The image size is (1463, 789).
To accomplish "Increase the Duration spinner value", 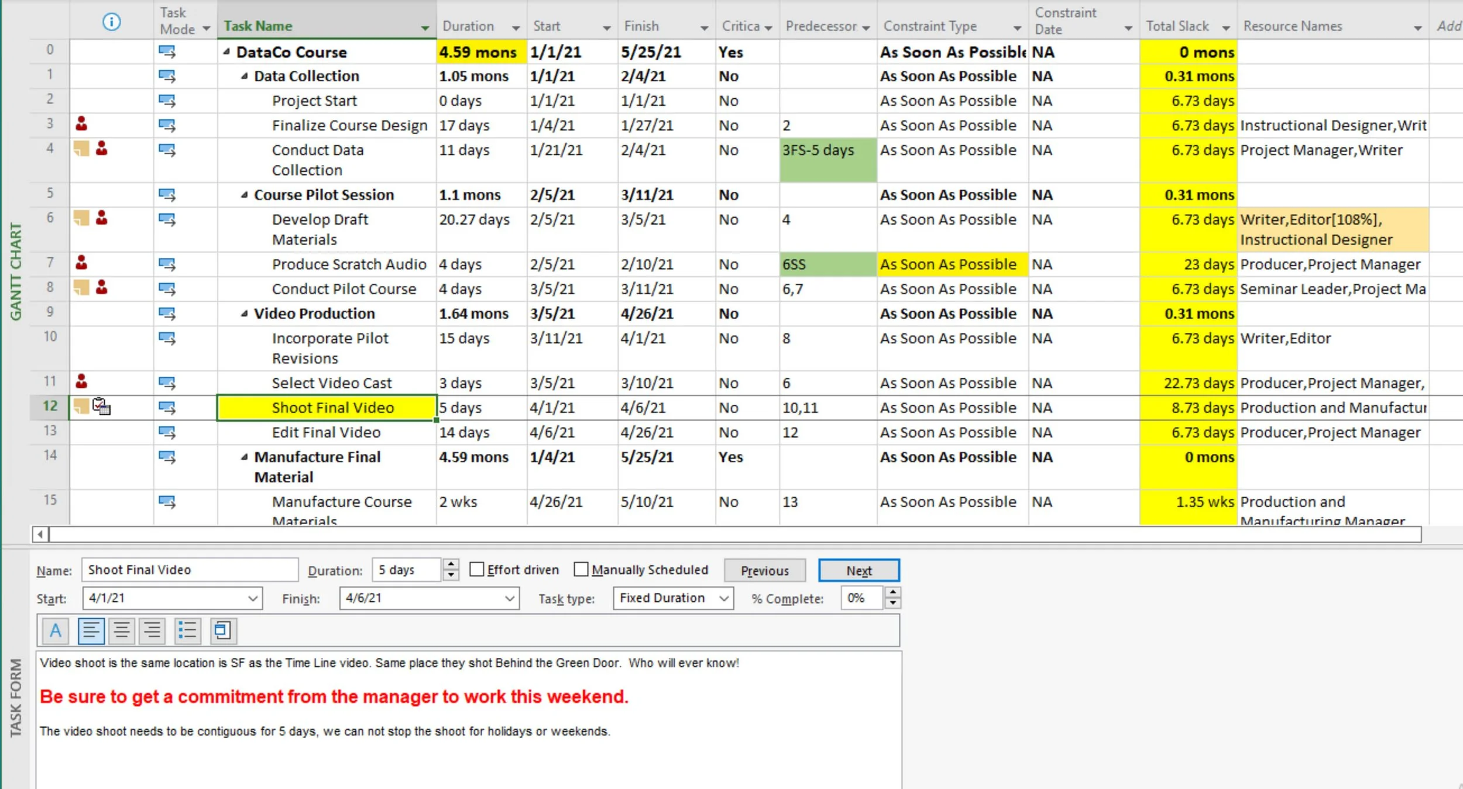I will tap(451, 564).
